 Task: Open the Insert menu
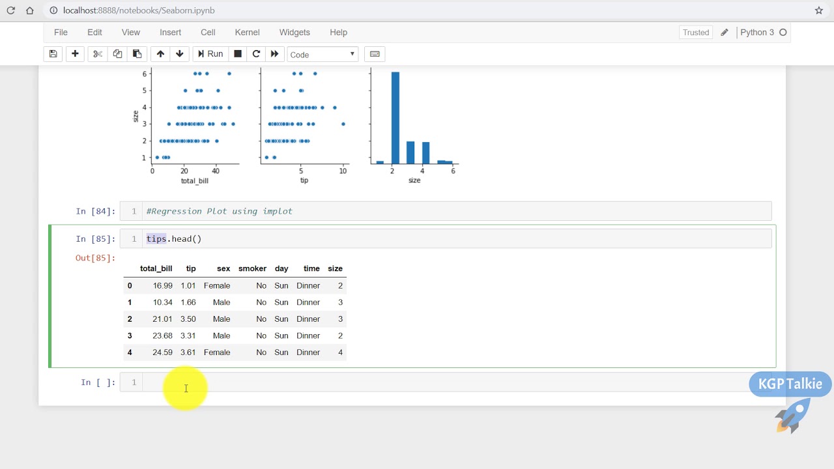tap(171, 32)
